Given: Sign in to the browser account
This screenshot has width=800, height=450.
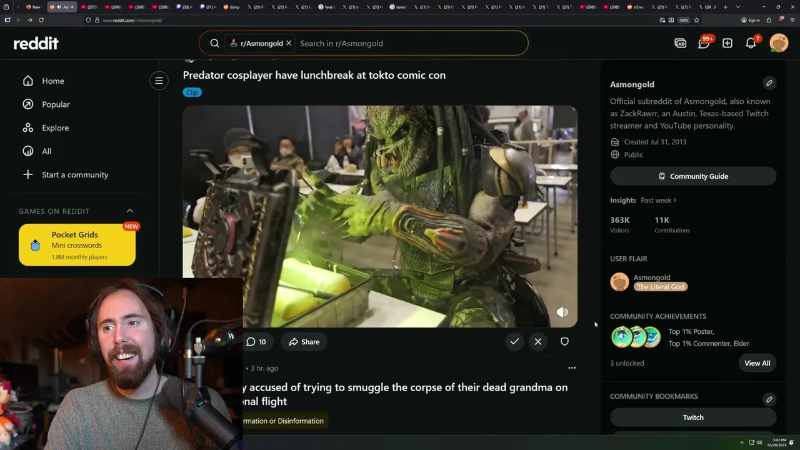Looking at the screenshot, I should 751,20.
